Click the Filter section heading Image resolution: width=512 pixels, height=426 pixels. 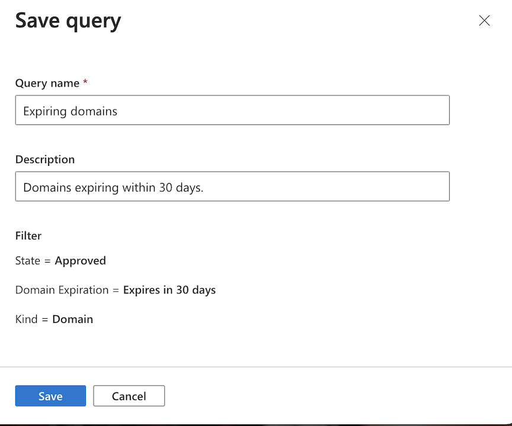[28, 235]
